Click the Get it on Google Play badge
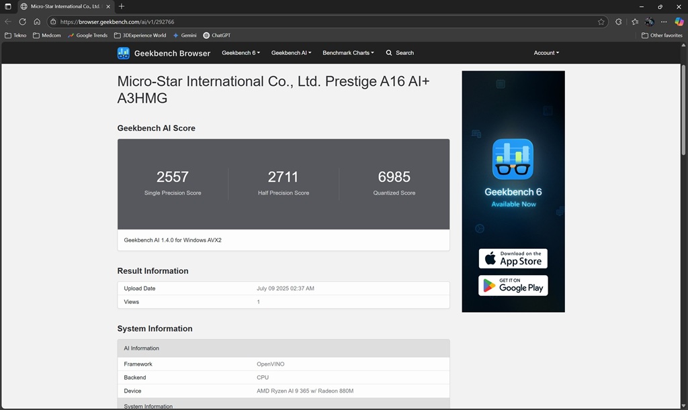Image resolution: width=688 pixels, height=410 pixels. click(513, 286)
